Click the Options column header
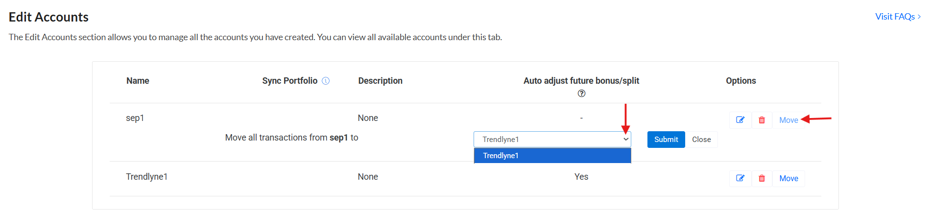The image size is (931, 213). (740, 81)
